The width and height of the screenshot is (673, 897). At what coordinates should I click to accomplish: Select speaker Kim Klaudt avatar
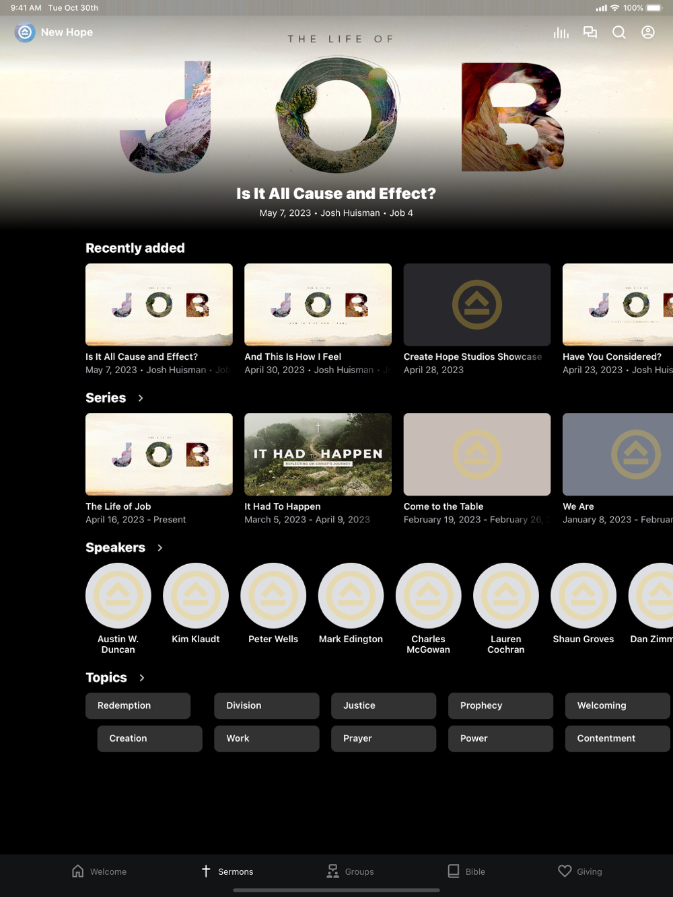tap(196, 596)
